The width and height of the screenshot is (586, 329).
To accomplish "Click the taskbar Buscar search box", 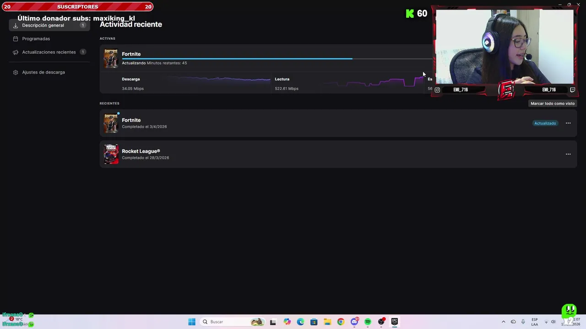I will click(232, 322).
